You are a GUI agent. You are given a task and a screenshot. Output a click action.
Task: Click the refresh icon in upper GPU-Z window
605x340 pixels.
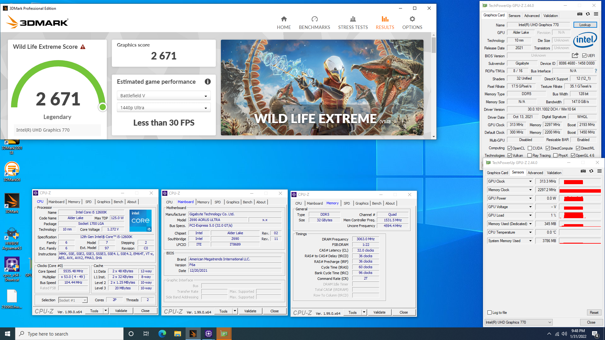click(x=588, y=14)
